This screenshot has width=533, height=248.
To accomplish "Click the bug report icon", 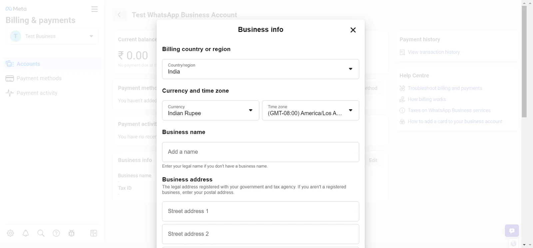I will coord(72,233).
